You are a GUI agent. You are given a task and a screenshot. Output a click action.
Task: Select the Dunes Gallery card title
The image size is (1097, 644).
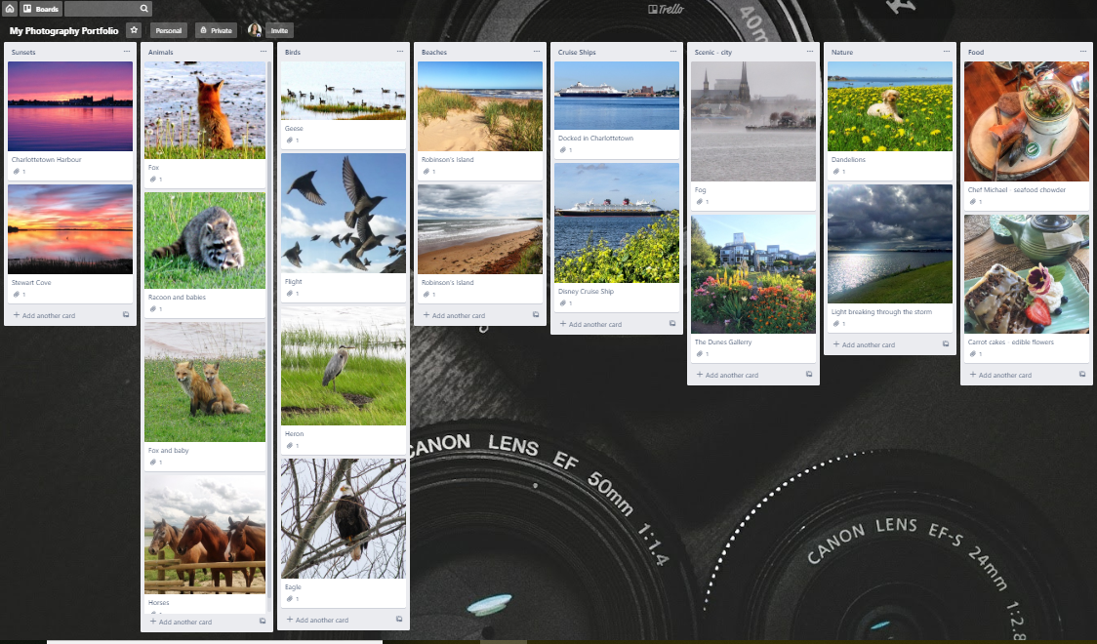coord(722,342)
